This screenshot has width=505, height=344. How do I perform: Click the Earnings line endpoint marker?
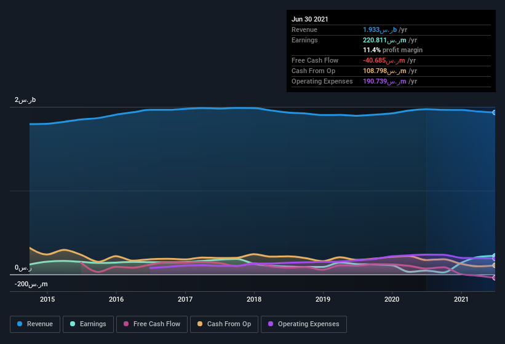point(495,256)
